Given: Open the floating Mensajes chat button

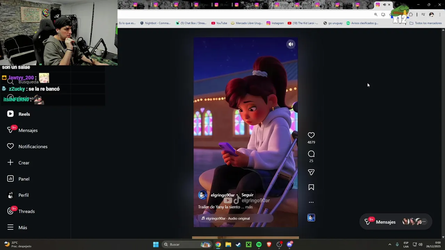Looking at the screenshot, I should (x=396, y=222).
